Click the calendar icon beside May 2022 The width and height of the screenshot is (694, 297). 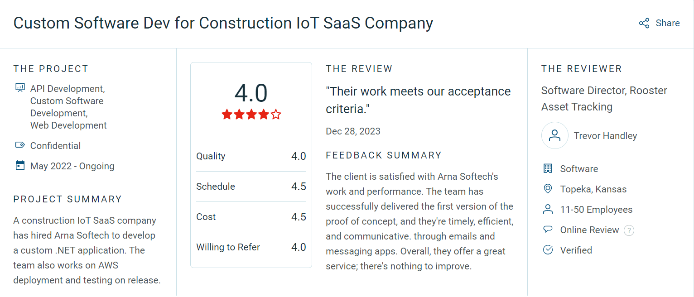20,165
